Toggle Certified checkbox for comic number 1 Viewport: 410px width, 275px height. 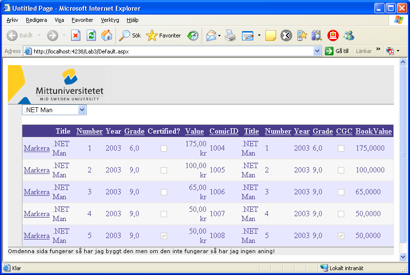[x=164, y=149]
